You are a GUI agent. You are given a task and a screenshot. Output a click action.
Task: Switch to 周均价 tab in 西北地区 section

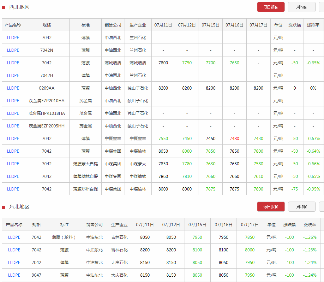302,7
